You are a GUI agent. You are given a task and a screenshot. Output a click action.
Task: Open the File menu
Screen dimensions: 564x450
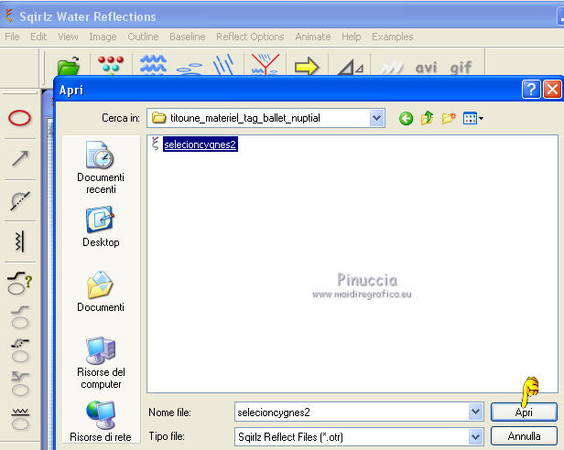(x=12, y=37)
